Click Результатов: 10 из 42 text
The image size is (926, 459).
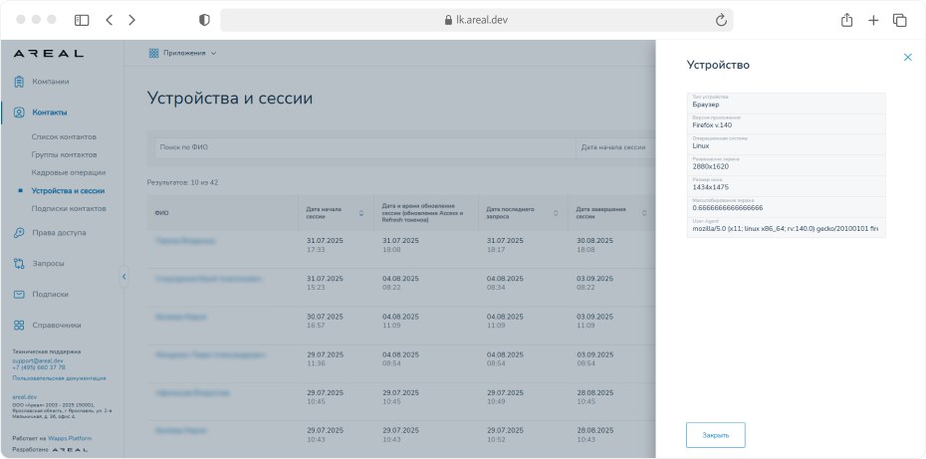tap(182, 182)
